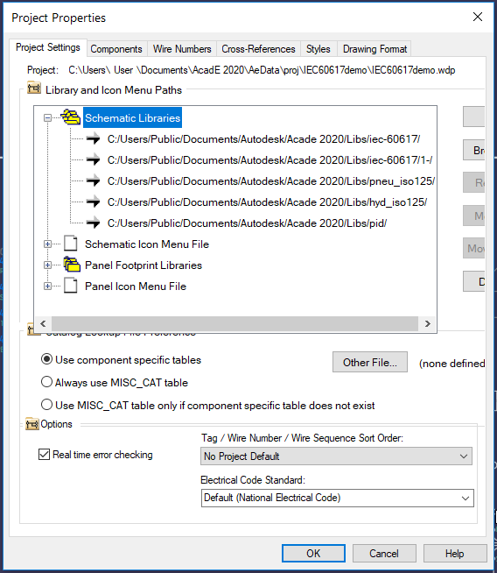Click the Schematic Libraries stacked folders icon

(71, 117)
